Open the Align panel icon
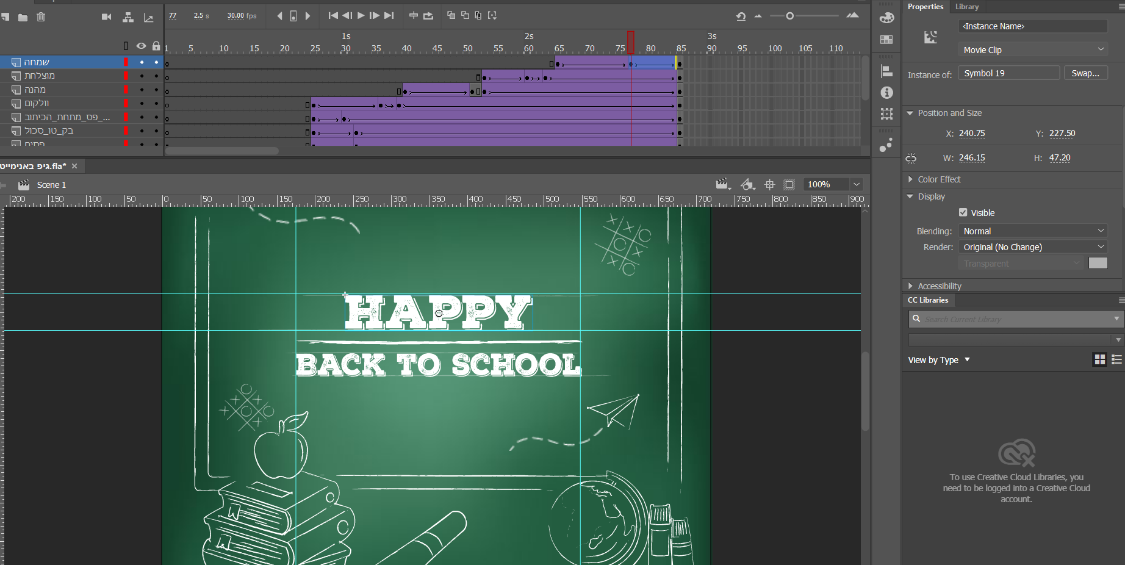The image size is (1125, 565). point(886,71)
